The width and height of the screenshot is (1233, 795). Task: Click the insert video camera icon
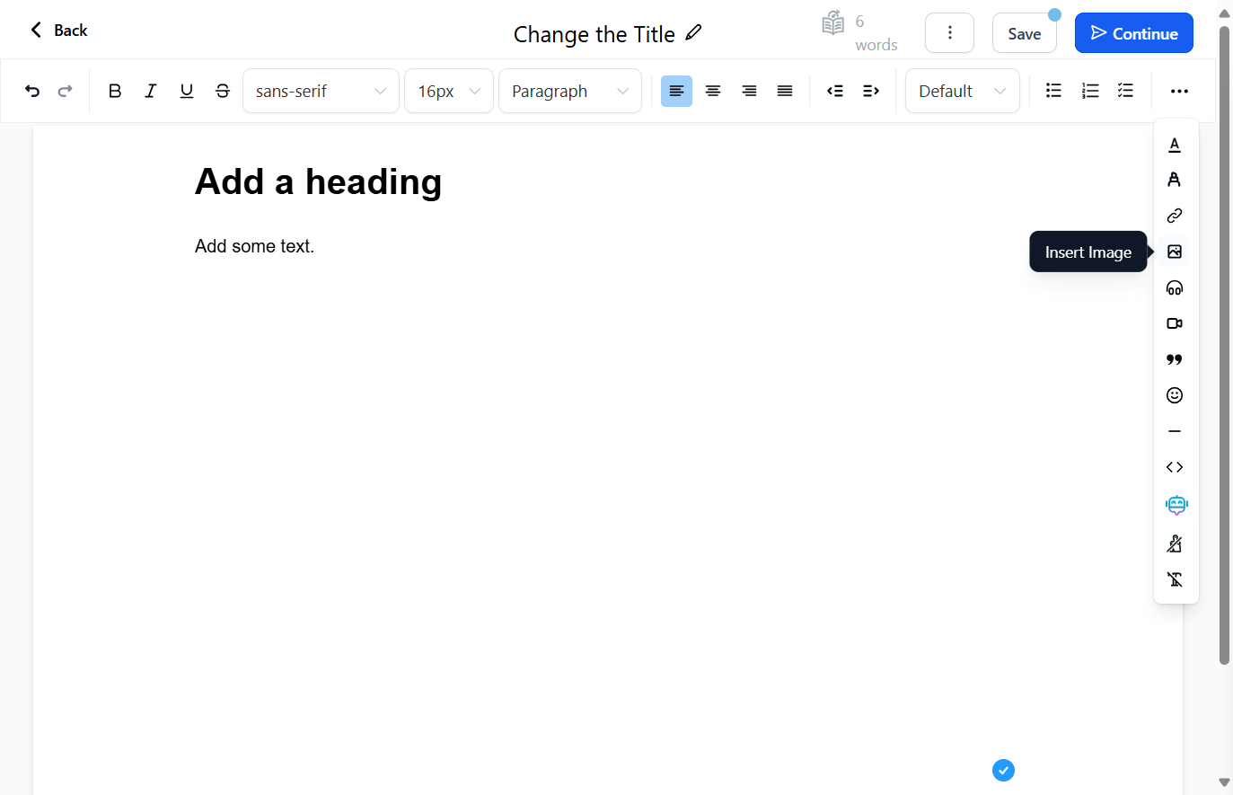click(1175, 323)
